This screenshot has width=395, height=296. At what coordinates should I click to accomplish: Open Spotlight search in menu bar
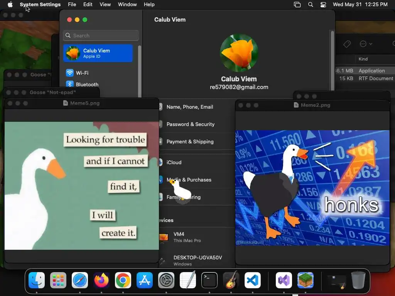pos(311,5)
